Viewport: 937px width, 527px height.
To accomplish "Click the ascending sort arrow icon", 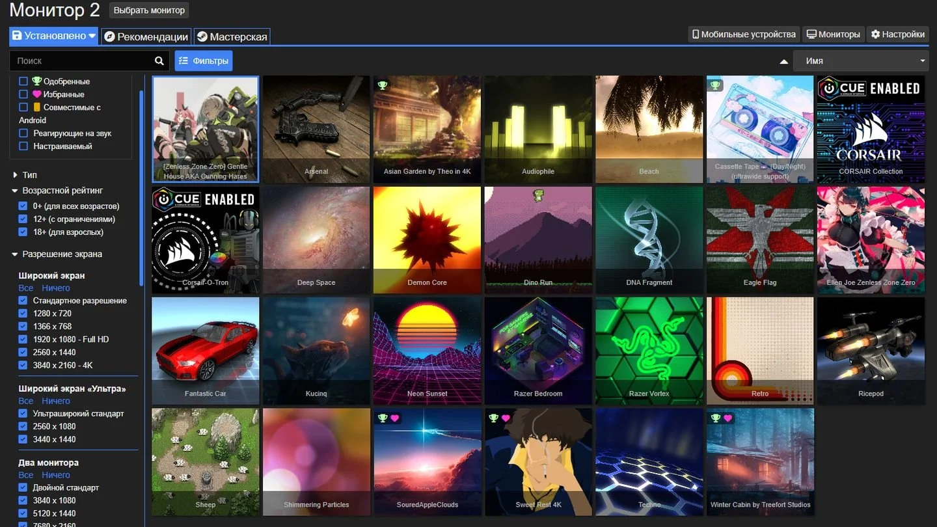I will [x=783, y=61].
